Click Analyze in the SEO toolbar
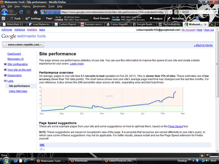 [156, 18]
